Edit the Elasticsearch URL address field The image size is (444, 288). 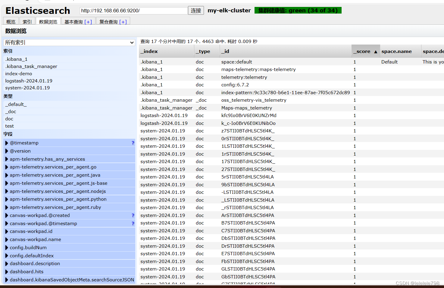[134, 11]
